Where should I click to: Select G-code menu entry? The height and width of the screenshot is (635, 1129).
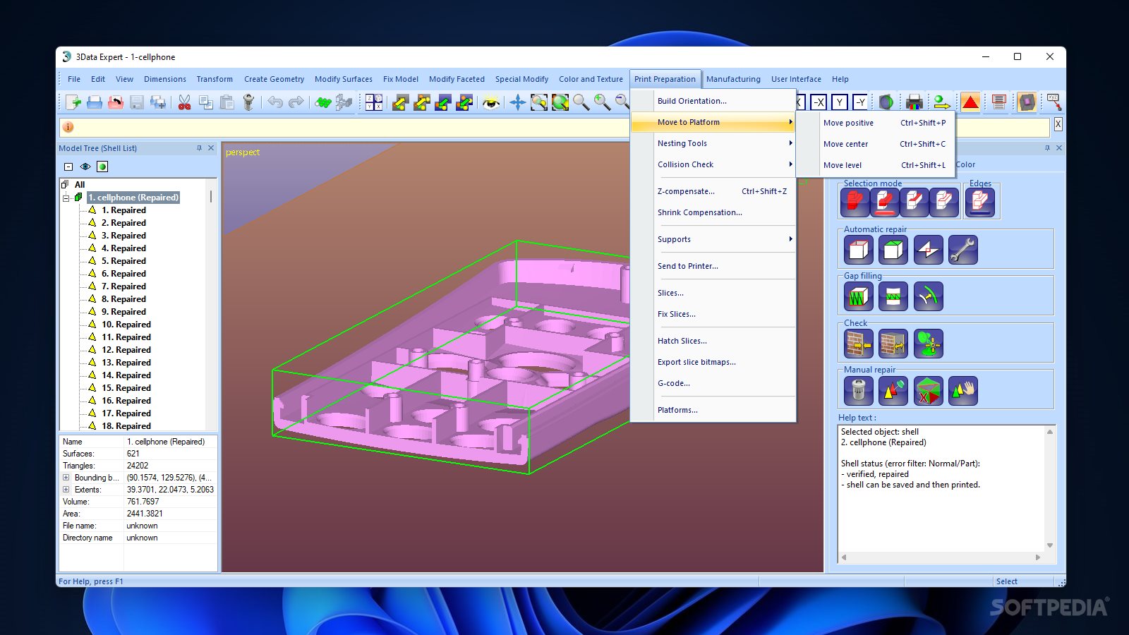point(713,383)
